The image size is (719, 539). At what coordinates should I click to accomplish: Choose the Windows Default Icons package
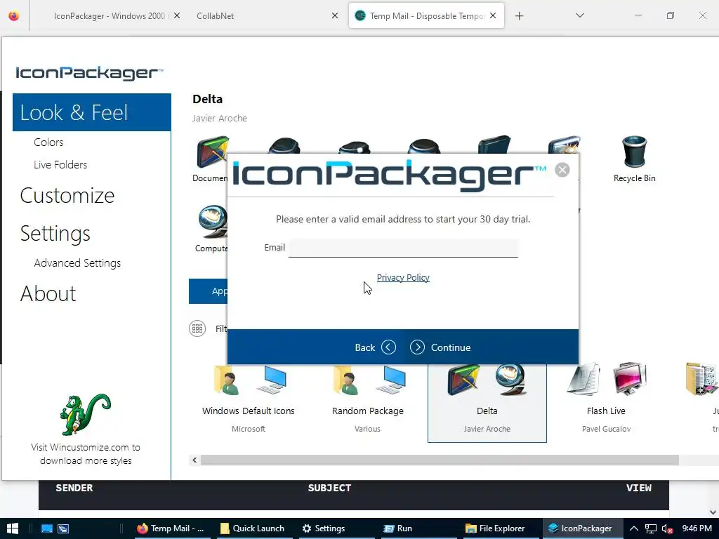248,402
